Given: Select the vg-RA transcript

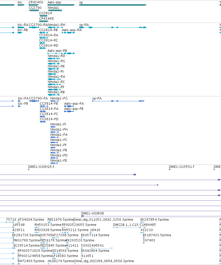Looking at the screenshot, I should 113,27.
